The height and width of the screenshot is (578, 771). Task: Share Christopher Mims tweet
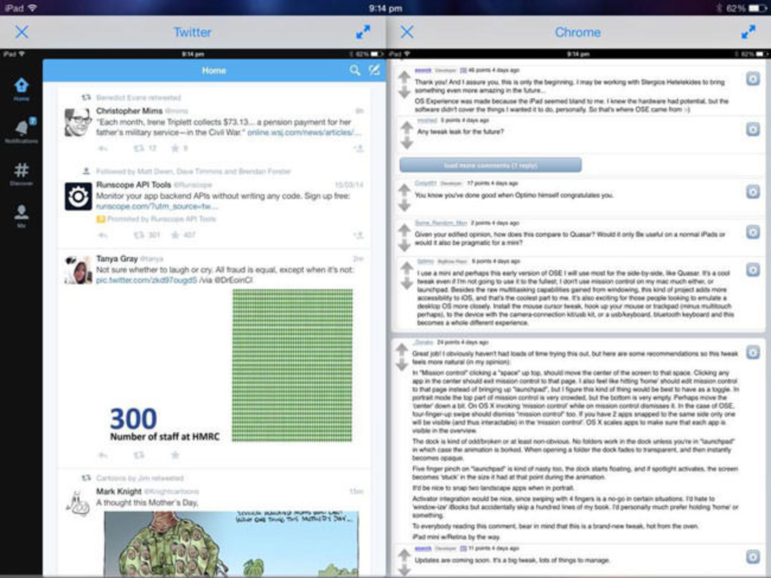(359, 149)
